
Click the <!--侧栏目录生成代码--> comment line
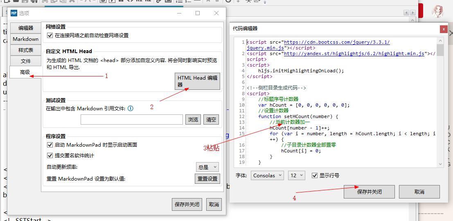(x=277, y=88)
